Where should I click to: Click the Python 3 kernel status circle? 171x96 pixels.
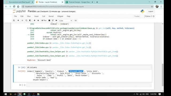154,16
